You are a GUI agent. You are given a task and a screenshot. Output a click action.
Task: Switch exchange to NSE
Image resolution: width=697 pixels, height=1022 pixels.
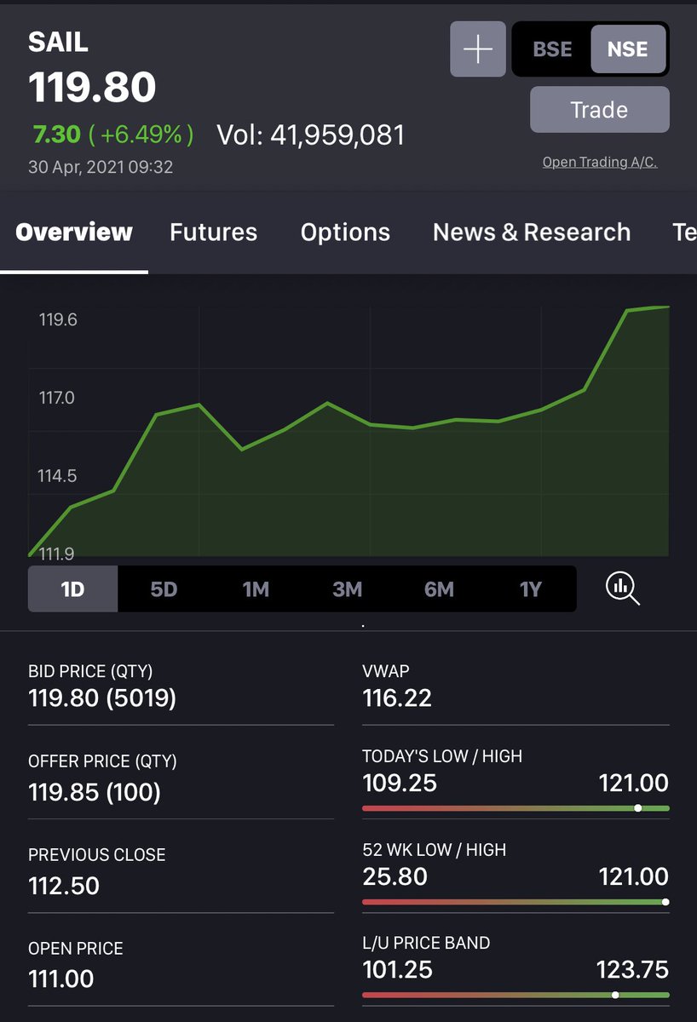(628, 49)
